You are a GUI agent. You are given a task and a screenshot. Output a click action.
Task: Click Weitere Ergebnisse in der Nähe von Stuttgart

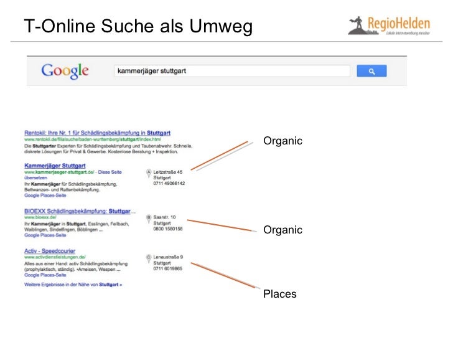pyautogui.click(x=73, y=285)
